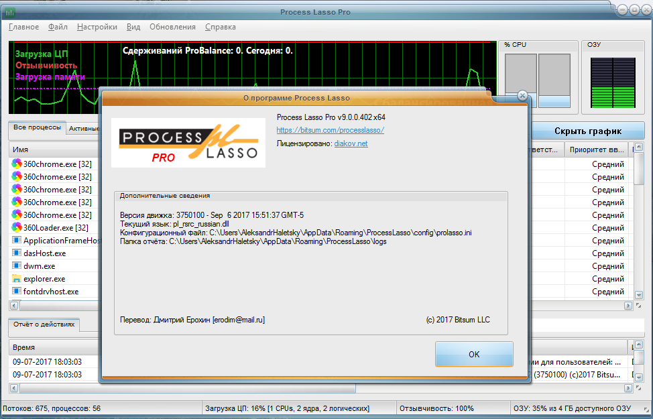Click the Отзывчивость: 100% status section
This screenshot has height=419, width=653.
[x=437, y=408]
